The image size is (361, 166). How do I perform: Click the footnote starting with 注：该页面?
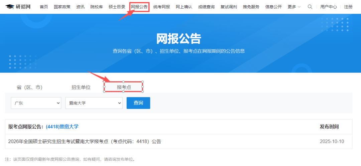click(70, 159)
